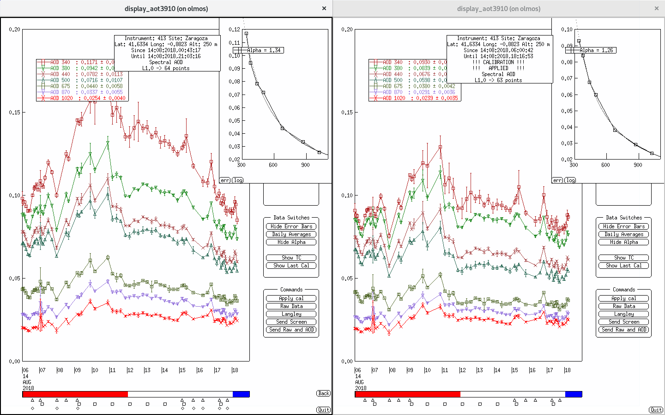Select AOD 870 legend entry in left plot
Image resolution: width=665 pixels, height=415 pixels.
pyautogui.click(x=80, y=92)
